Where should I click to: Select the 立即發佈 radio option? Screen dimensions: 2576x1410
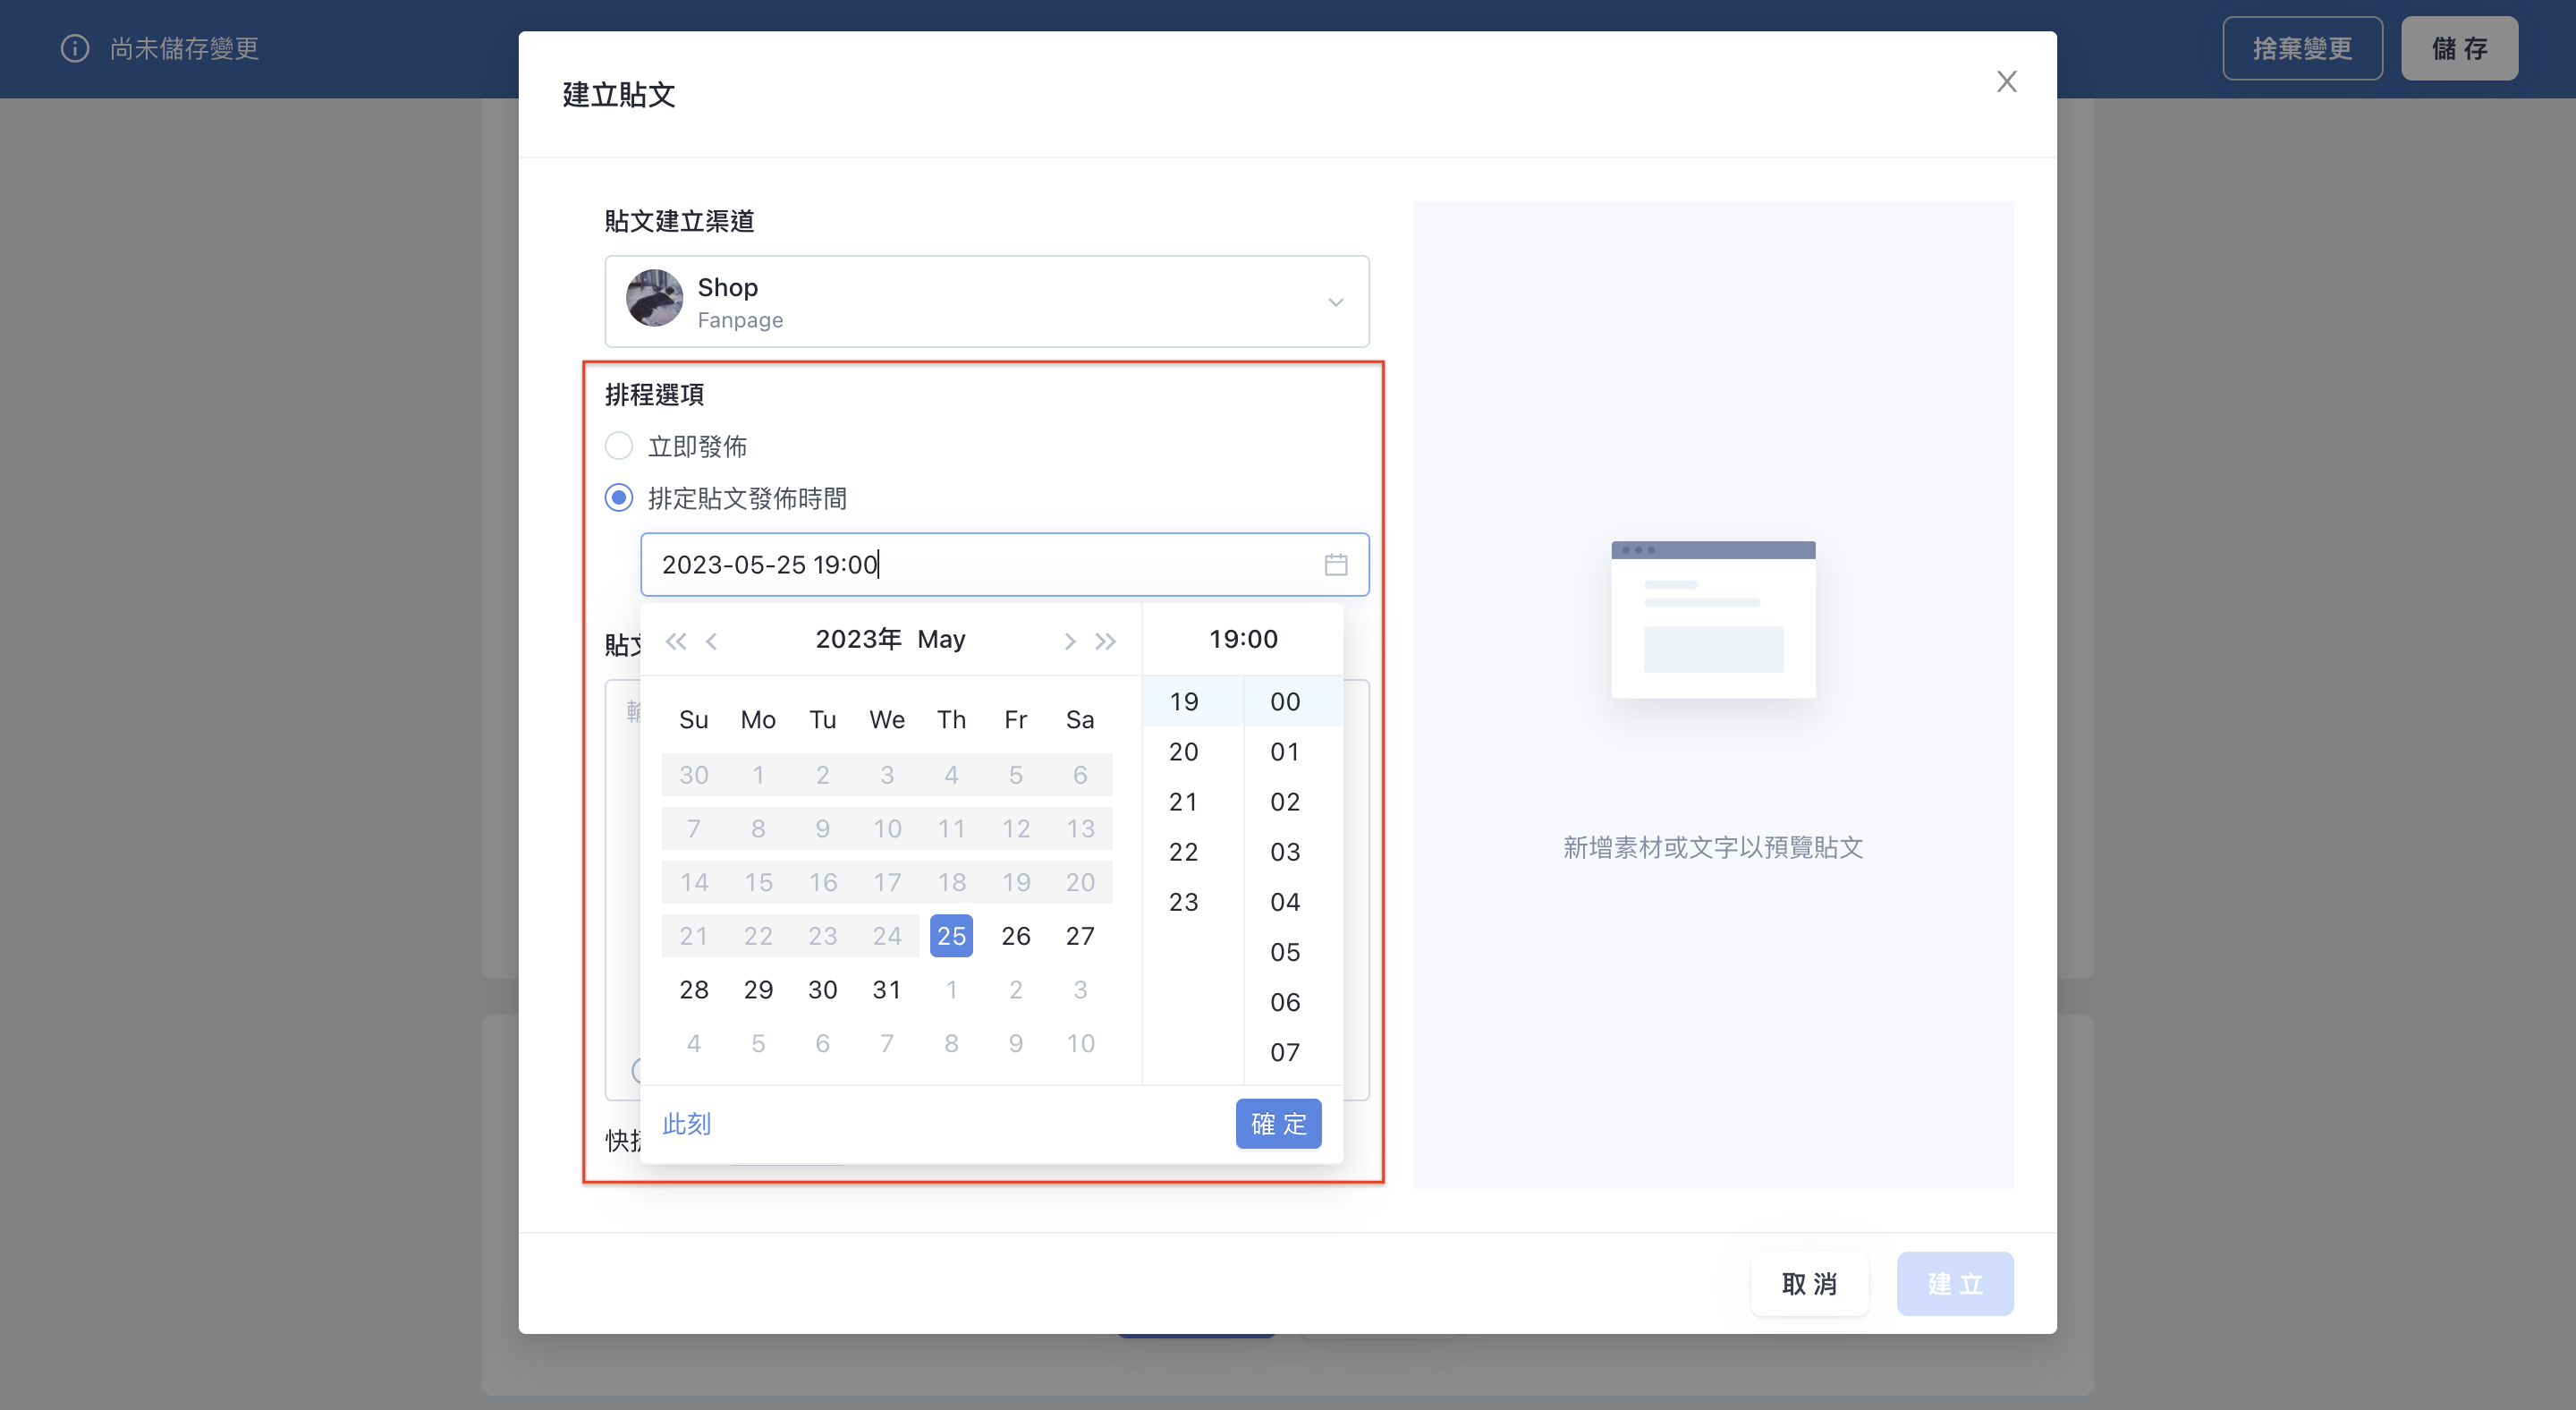[619, 446]
